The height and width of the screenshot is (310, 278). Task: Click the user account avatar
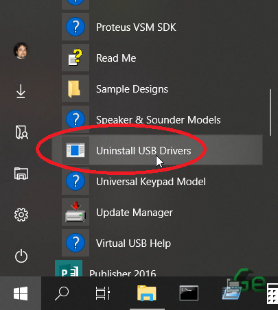(x=21, y=51)
